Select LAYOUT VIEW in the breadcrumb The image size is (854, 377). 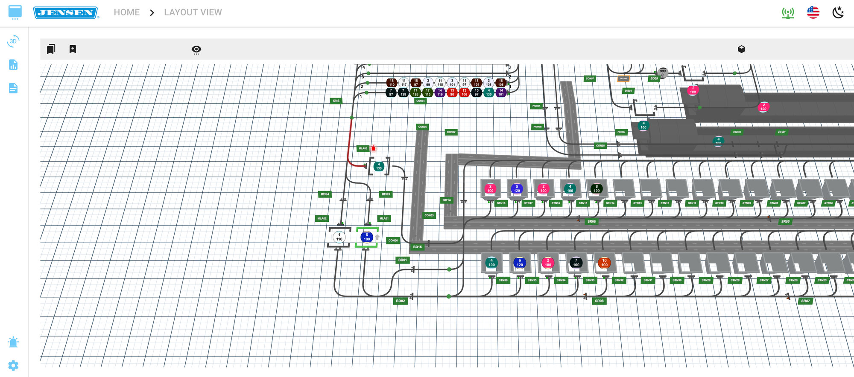click(x=193, y=12)
